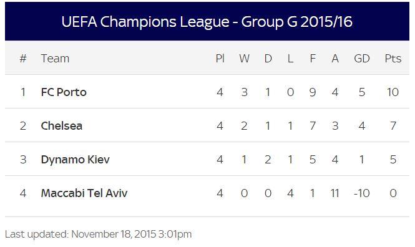Click the # rank column header
415x247 pixels.
point(23,59)
